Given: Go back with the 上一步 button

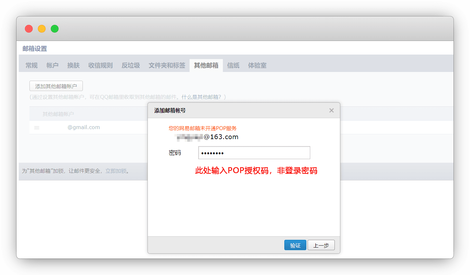Looking at the screenshot, I should [x=321, y=245].
